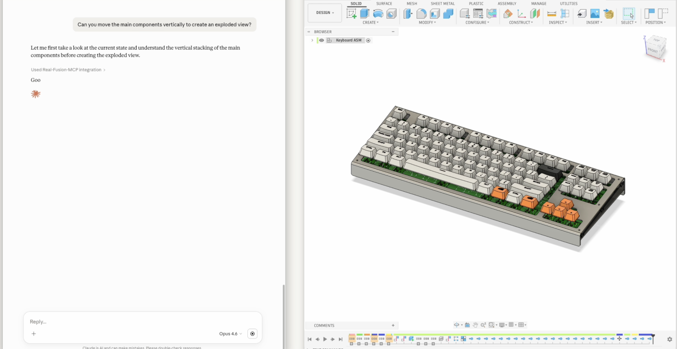Open the Press Pull modify tool
The image size is (677, 349).
(408, 14)
